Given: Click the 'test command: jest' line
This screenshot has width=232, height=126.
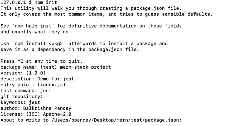Looking at the screenshot, I should 26,91.
